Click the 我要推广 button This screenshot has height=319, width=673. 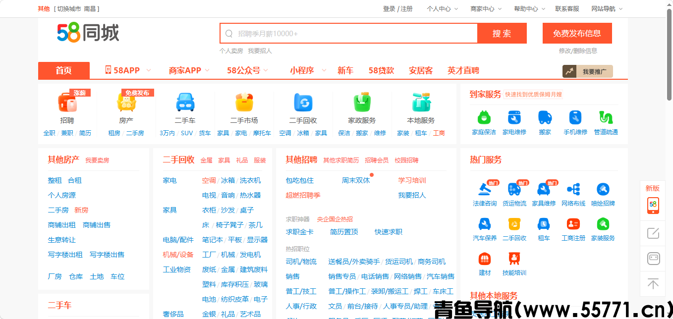[588, 71]
